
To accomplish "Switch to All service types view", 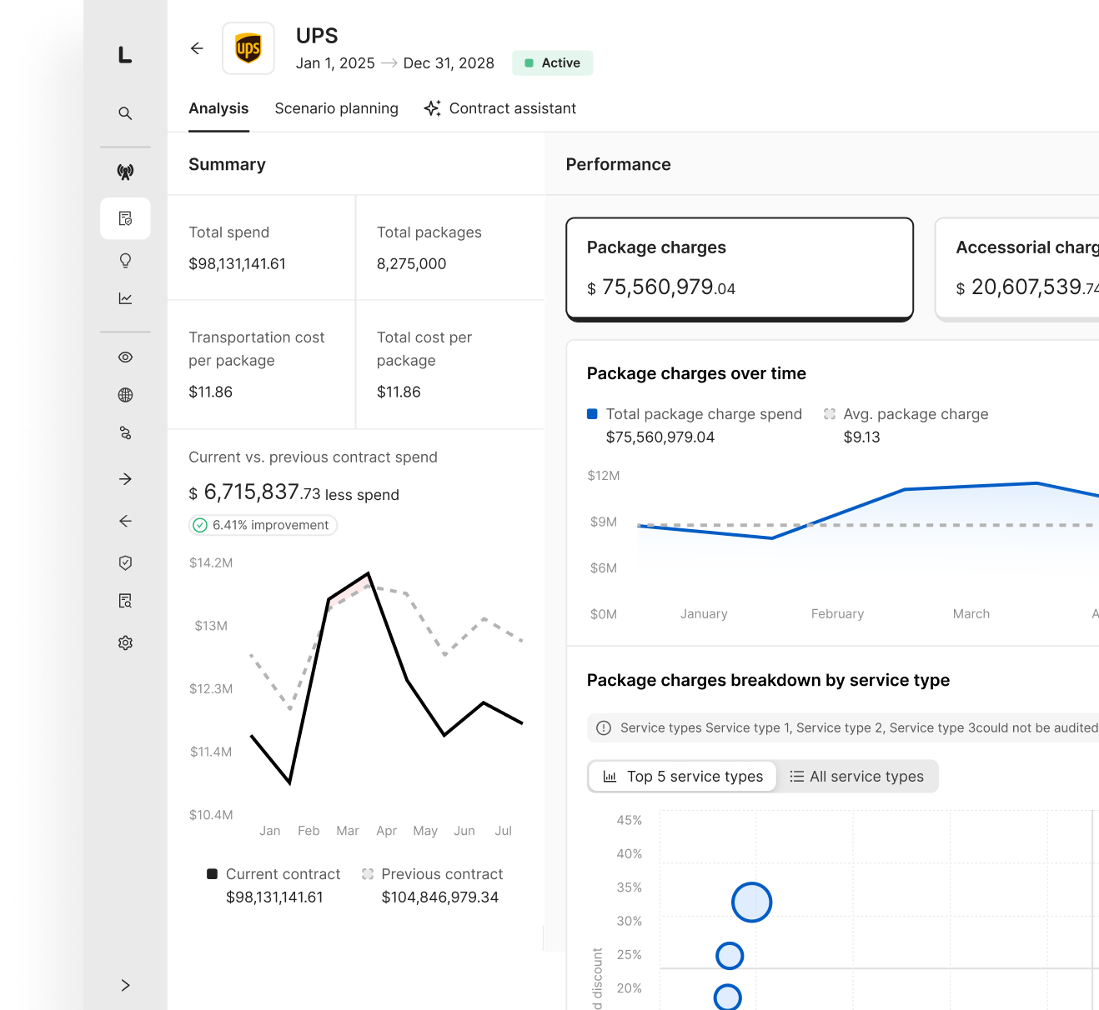I will [856, 777].
